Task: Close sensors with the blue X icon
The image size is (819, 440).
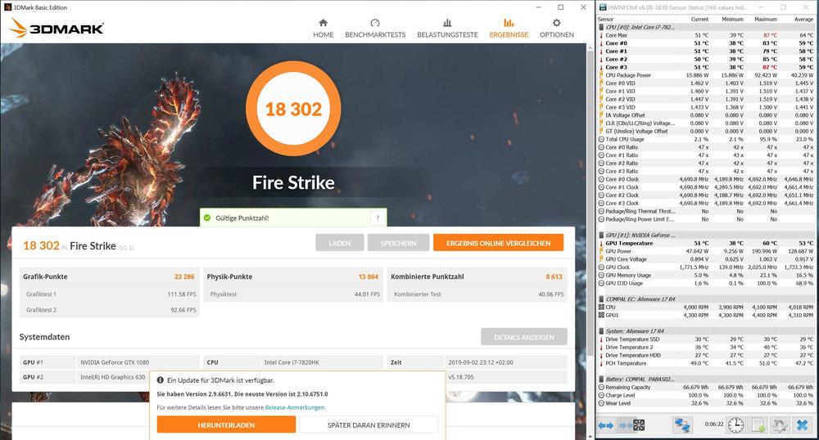Action: 802,424
